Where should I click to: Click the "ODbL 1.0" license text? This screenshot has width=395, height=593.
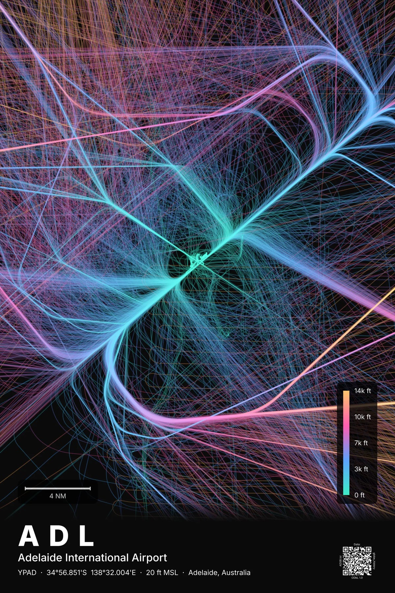pyautogui.click(x=357, y=578)
